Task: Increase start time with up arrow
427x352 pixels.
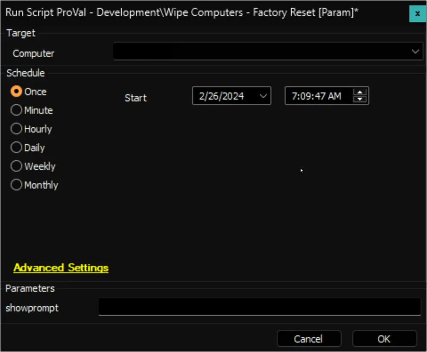Action: [x=360, y=92]
